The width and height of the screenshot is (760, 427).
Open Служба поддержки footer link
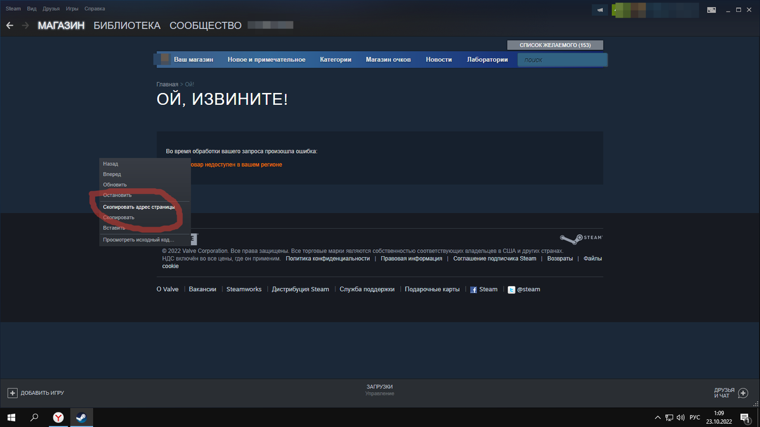click(x=367, y=290)
